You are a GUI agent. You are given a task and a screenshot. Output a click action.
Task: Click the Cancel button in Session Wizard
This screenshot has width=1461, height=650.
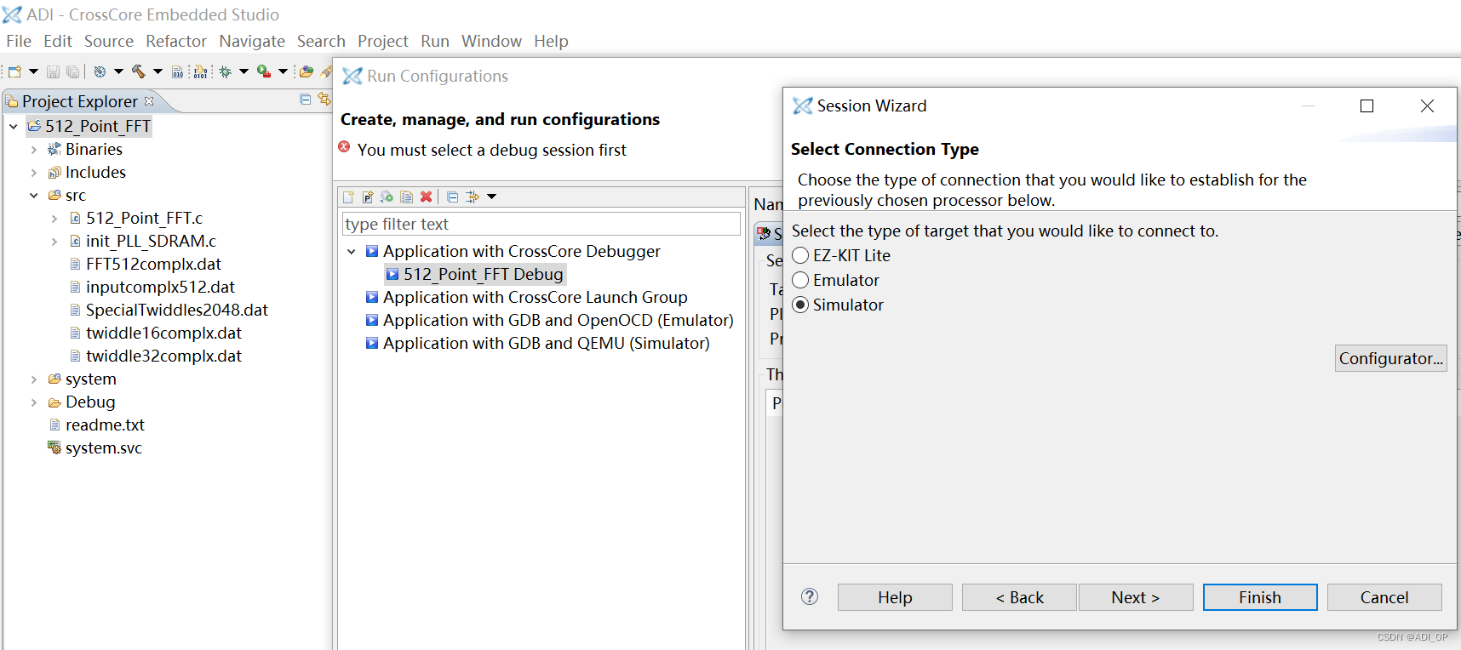click(x=1384, y=597)
